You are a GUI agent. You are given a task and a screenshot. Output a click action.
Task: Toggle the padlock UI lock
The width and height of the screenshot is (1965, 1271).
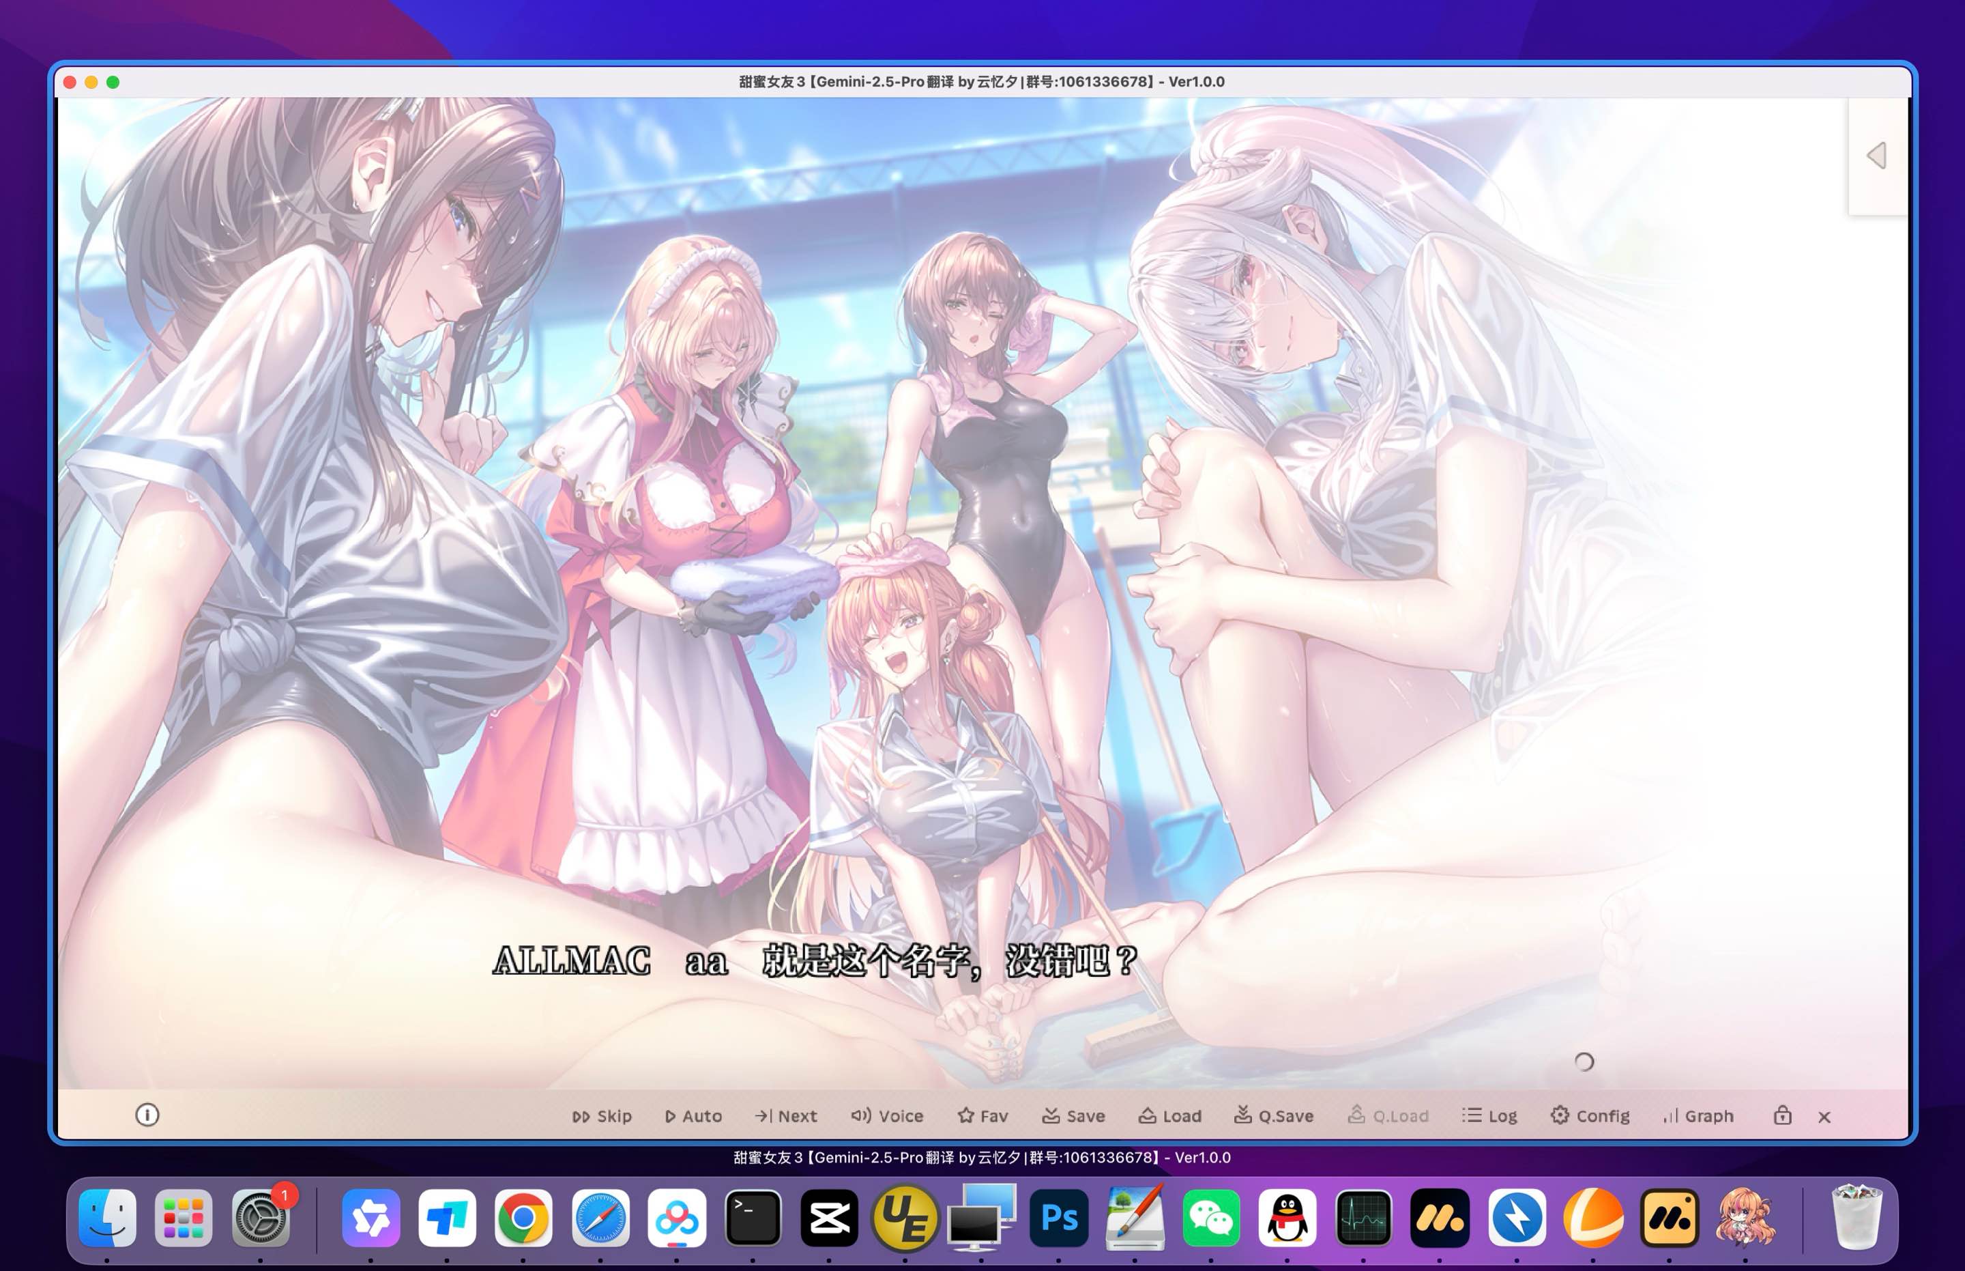pyautogui.click(x=1782, y=1116)
